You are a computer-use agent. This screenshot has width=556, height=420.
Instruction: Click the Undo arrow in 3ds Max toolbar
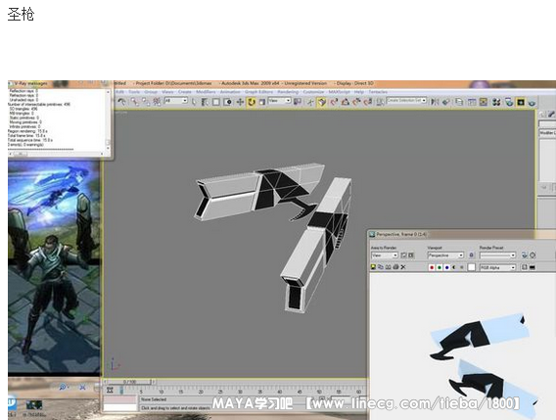121,102
